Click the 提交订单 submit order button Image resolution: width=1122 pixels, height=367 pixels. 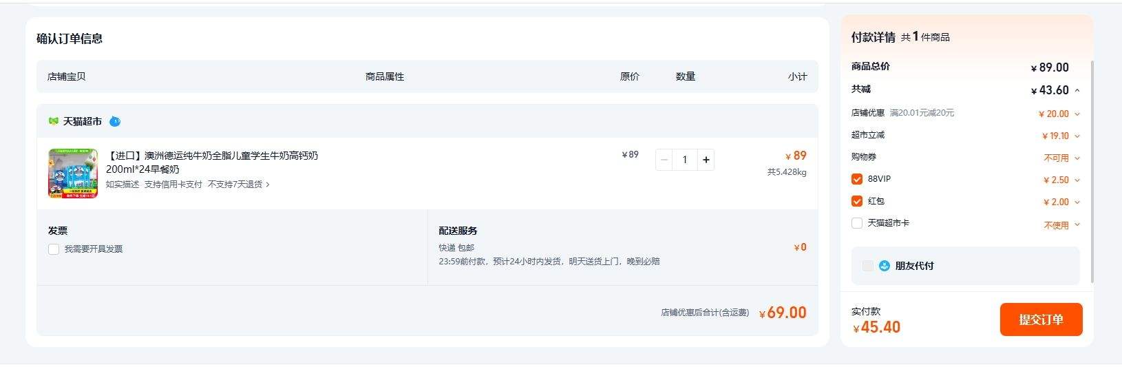point(1041,319)
